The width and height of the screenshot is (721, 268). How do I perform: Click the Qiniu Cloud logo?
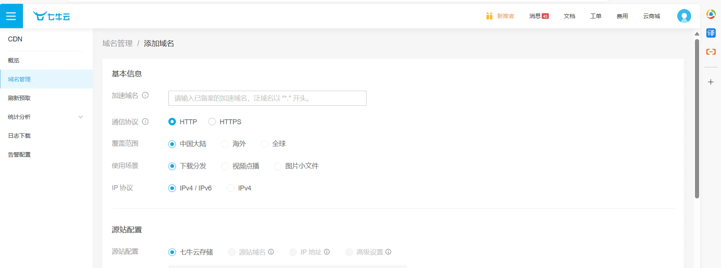click(x=51, y=16)
